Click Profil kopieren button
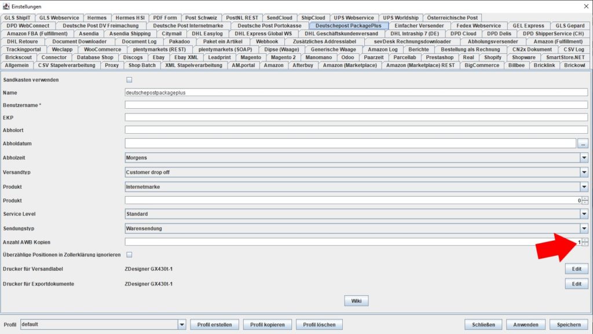 [268, 325]
